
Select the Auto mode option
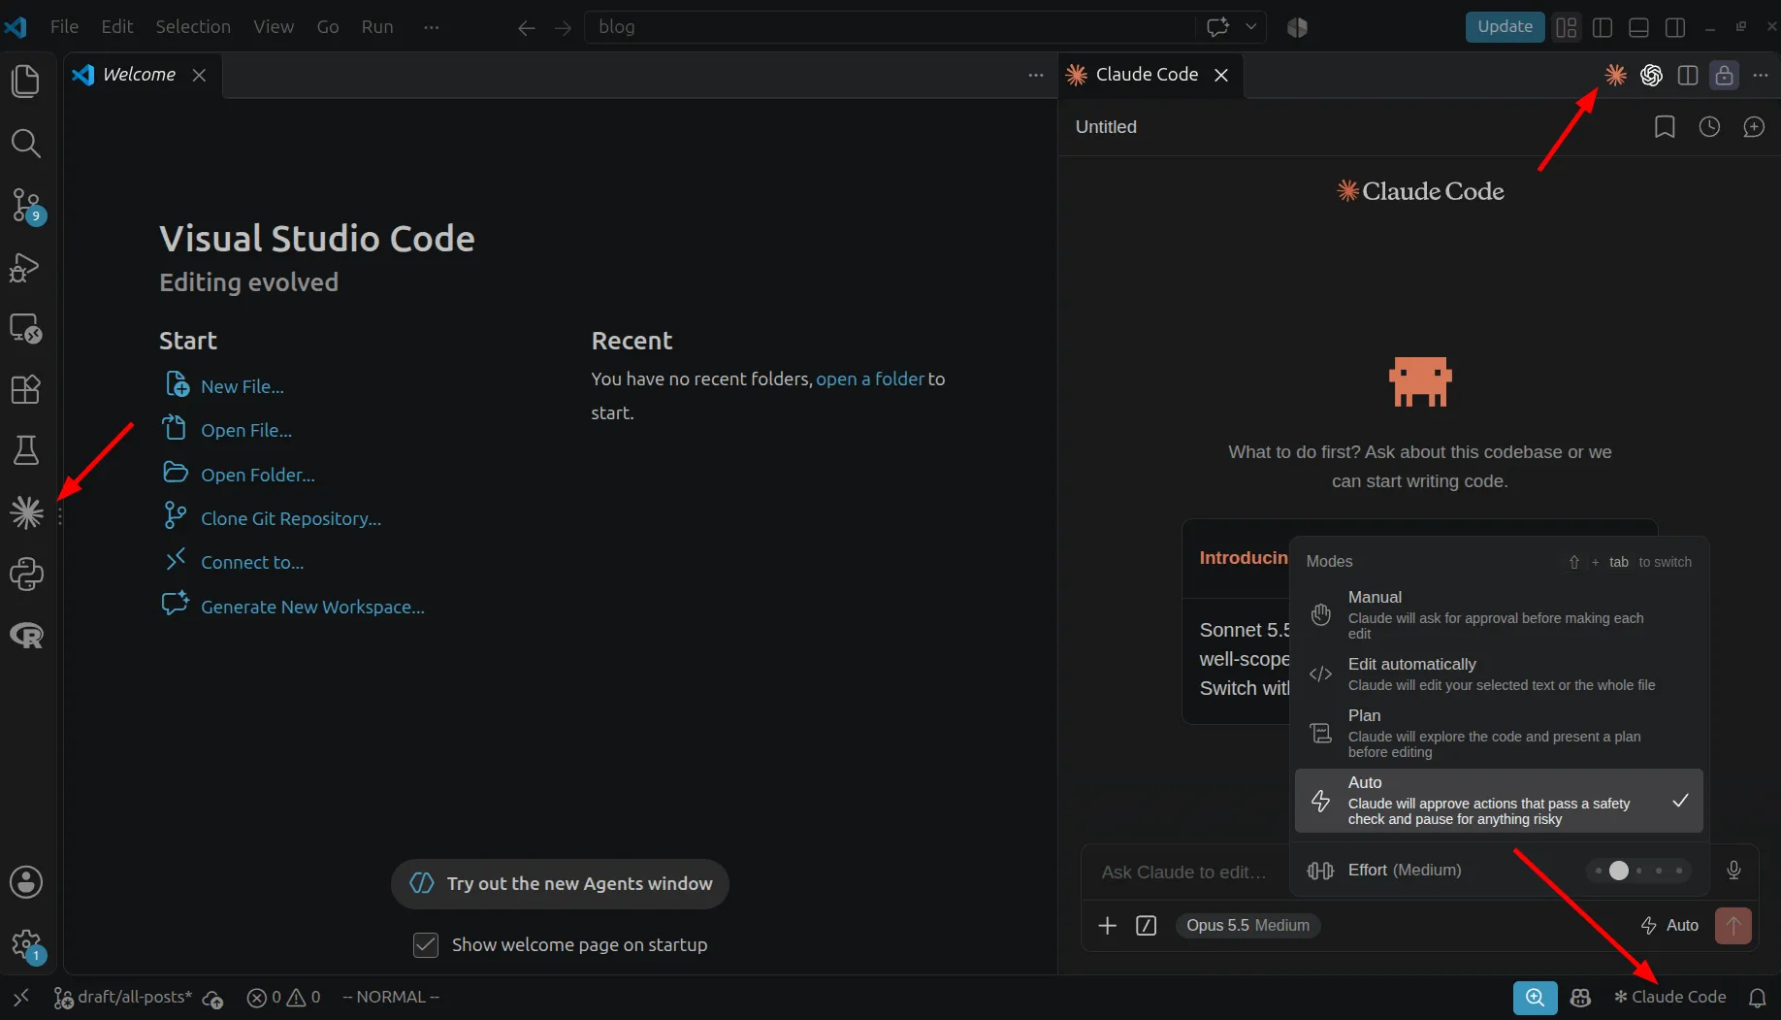tap(1499, 801)
